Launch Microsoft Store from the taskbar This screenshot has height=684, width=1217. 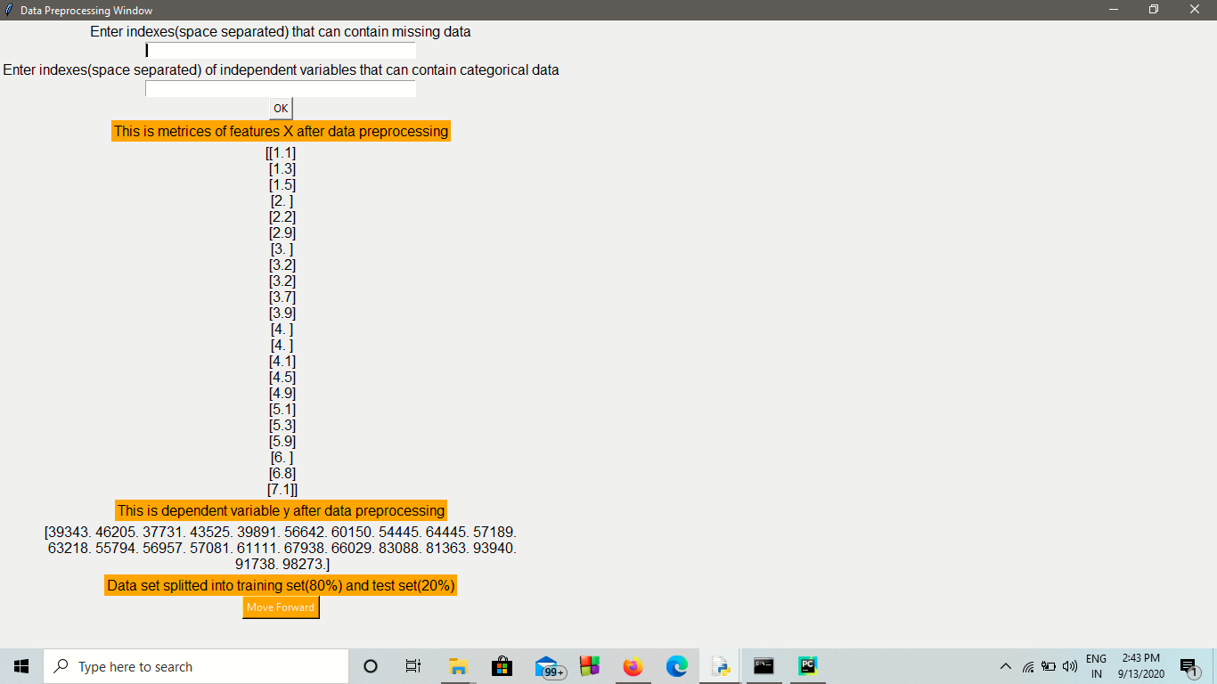(x=502, y=666)
